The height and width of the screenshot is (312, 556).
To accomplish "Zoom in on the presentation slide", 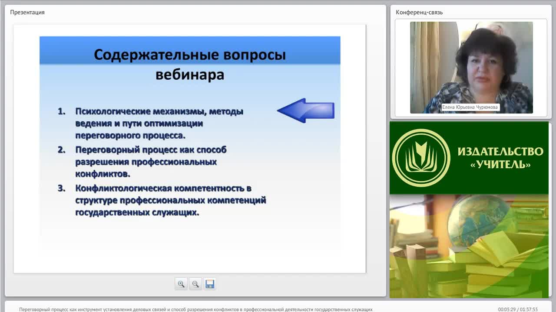I will tap(181, 284).
